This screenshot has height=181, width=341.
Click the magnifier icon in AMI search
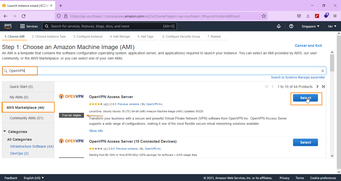pyautogui.click(x=5, y=71)
